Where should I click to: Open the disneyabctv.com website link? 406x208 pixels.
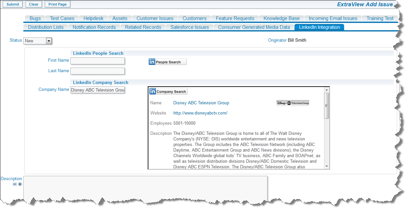[200, 113]
